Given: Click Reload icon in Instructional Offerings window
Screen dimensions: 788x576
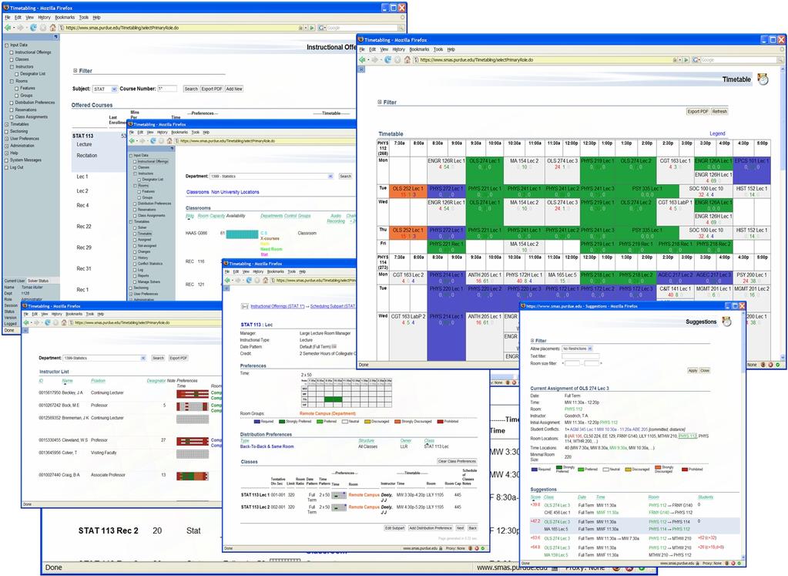Looking at the screenshot, I should (x=33, y=28).
